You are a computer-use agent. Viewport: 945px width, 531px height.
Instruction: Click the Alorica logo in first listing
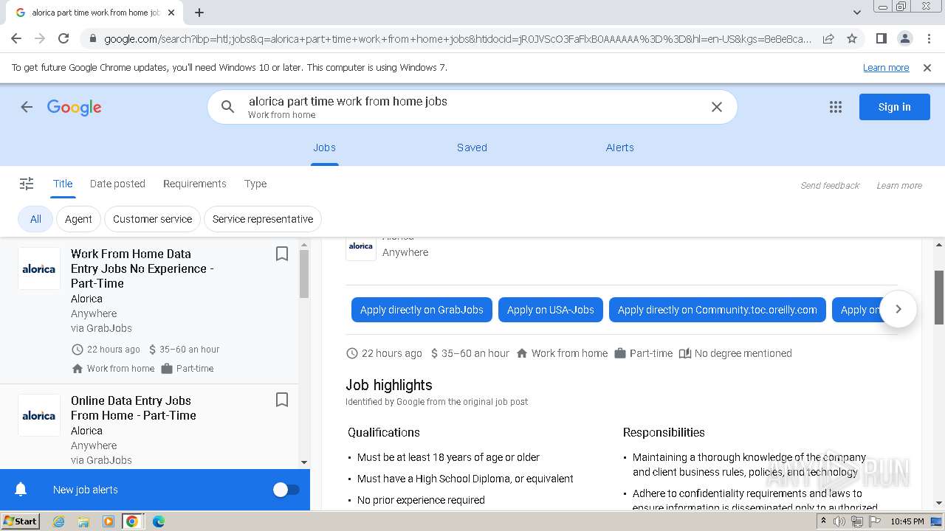(39, 268)
